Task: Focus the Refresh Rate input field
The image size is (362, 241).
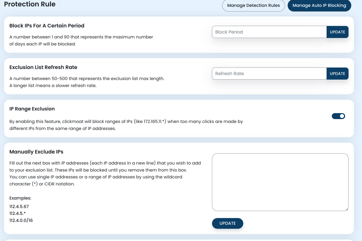Action: [x=269, y=74]
